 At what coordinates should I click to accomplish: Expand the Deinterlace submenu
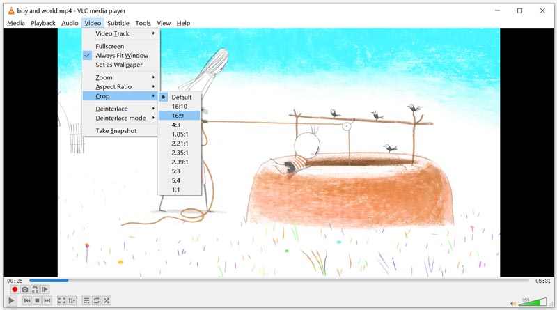point(120,109)
